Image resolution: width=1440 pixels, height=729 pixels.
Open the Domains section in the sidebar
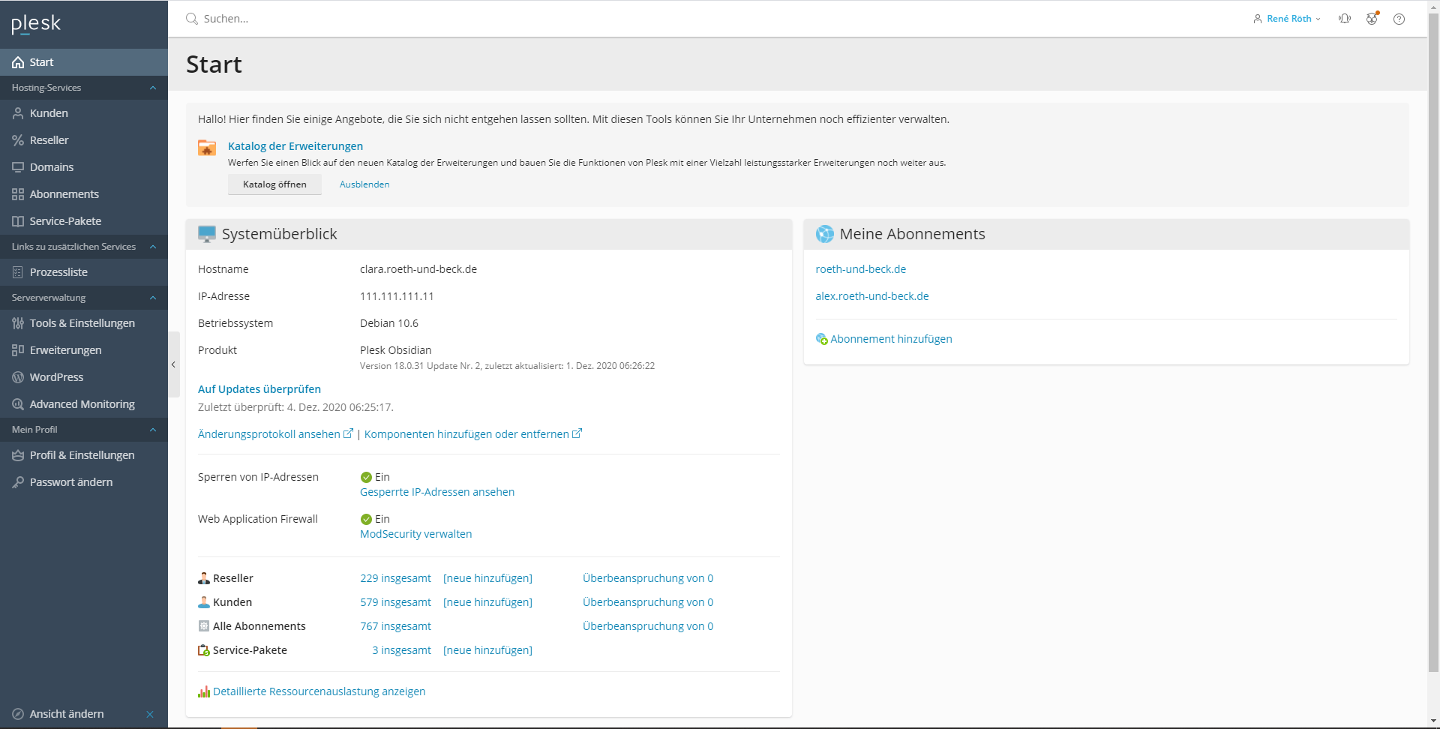52,166
